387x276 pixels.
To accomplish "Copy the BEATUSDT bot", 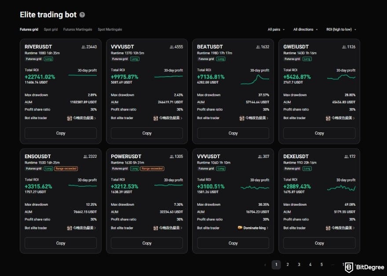I will click(x=233, y=133).
